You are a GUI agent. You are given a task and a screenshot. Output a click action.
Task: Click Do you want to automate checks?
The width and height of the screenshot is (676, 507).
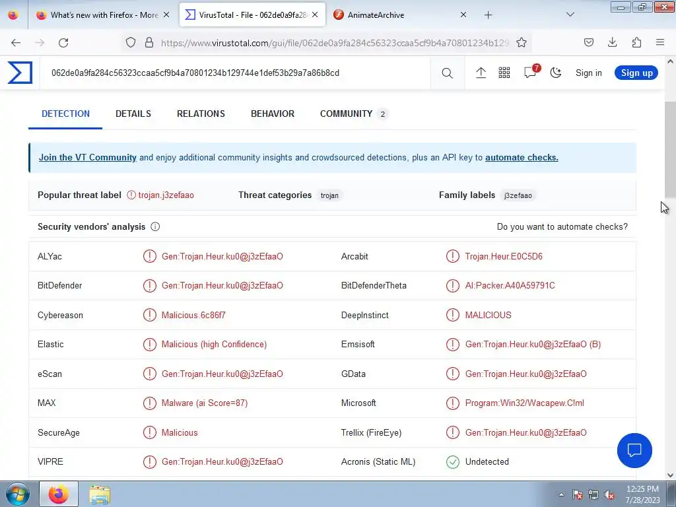pos(562,227)
